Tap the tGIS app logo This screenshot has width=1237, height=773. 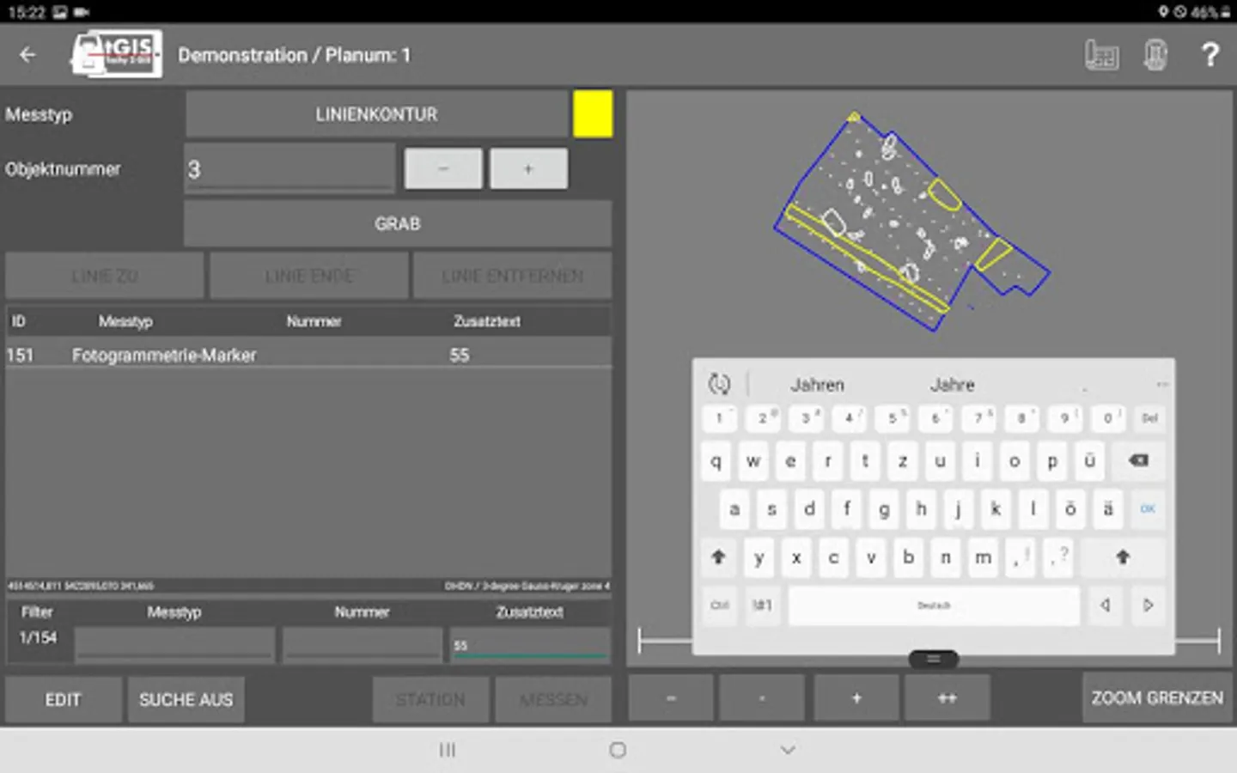coord(116,54)
